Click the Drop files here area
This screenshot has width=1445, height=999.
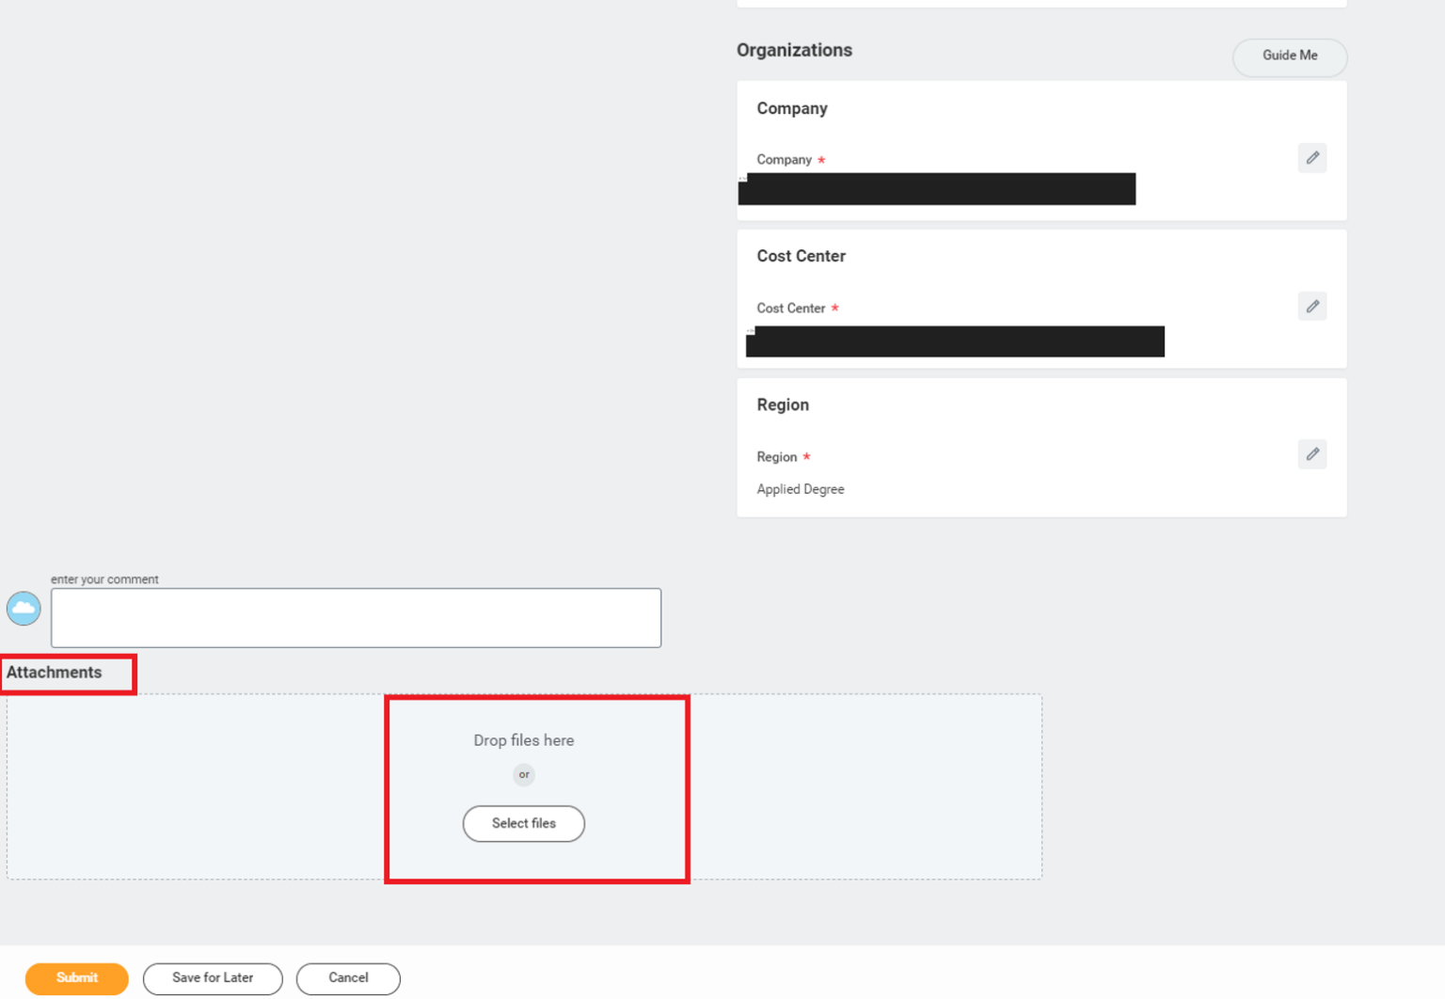click(523, 740)
